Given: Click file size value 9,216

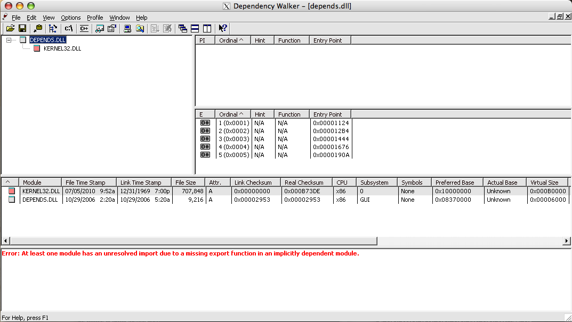Looking at the screenshot, I should tap(196, 200).
